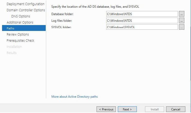This screenshot has width=191, height=113.
Task: Edit the SYSVOL folder path field
Action: tap(142, 27)
